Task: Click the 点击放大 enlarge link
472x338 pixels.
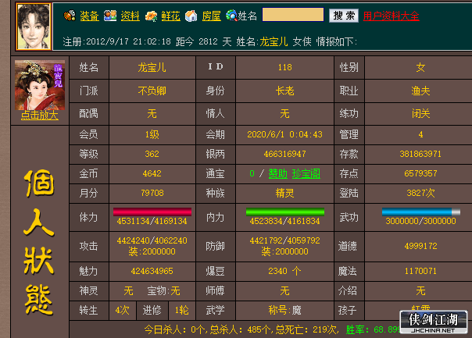Action: click(x=39, y=116)
